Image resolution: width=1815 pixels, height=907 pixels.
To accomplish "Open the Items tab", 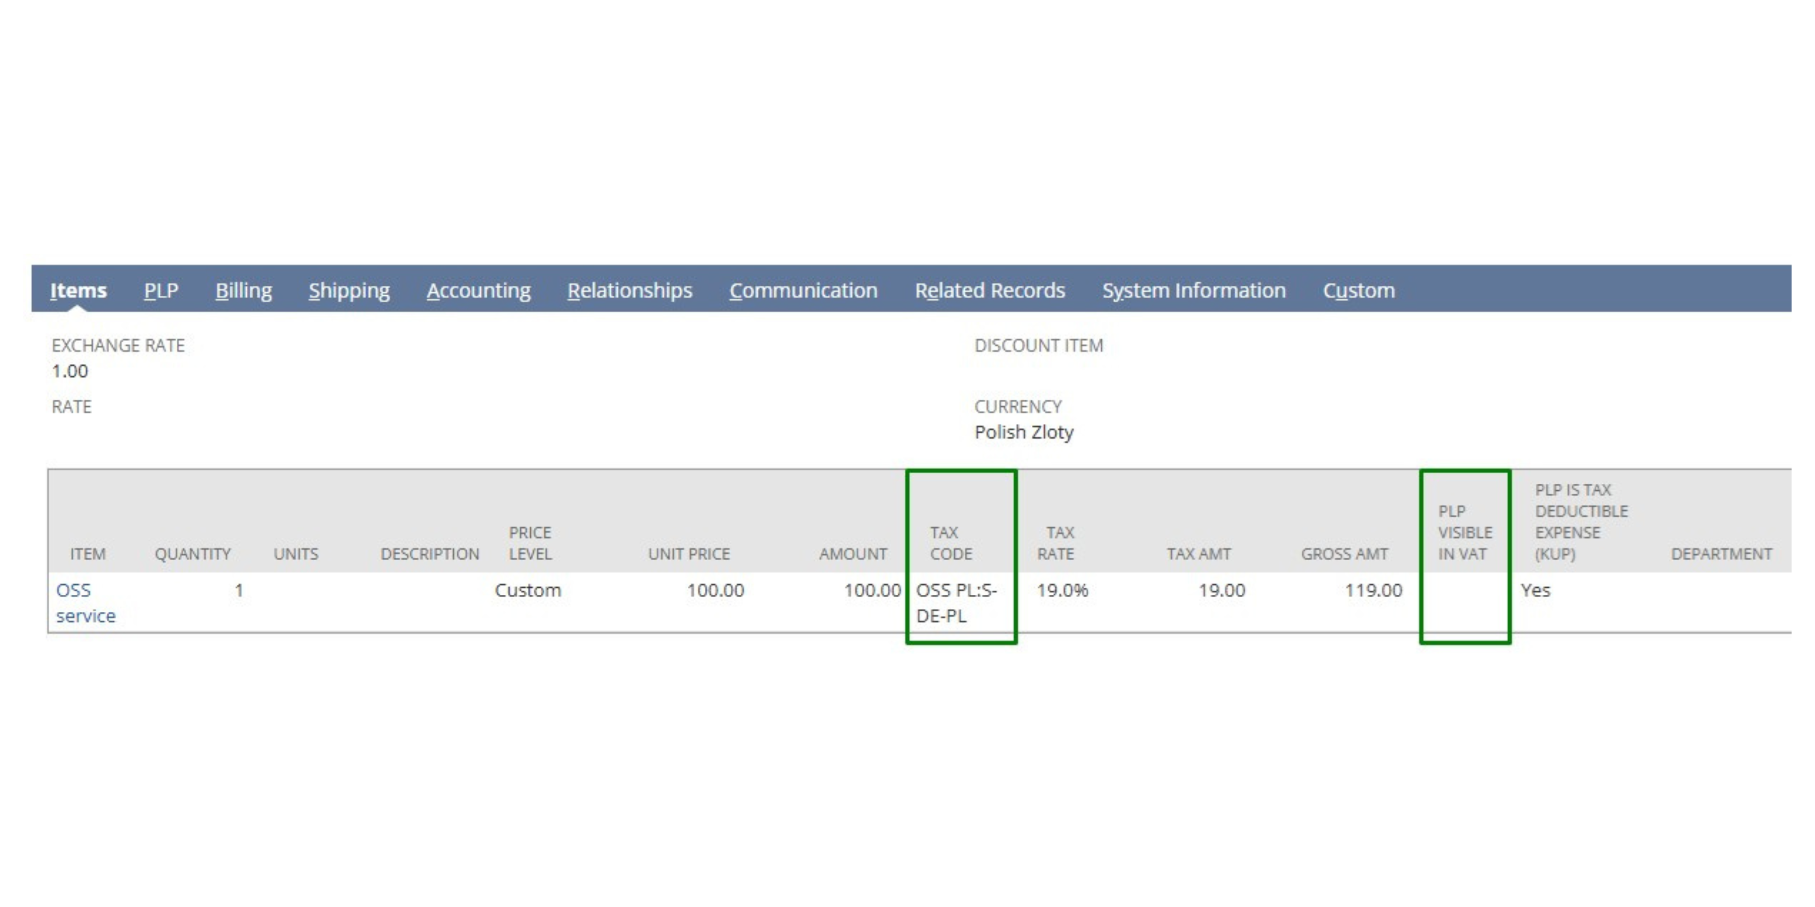I will pos(78,290).
